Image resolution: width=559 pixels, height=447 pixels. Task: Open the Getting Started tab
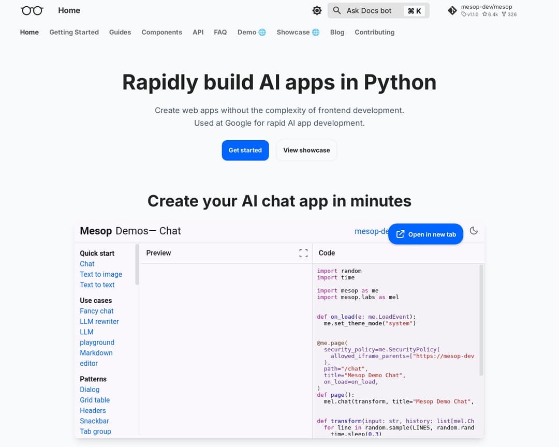click(x=74, y=32)
